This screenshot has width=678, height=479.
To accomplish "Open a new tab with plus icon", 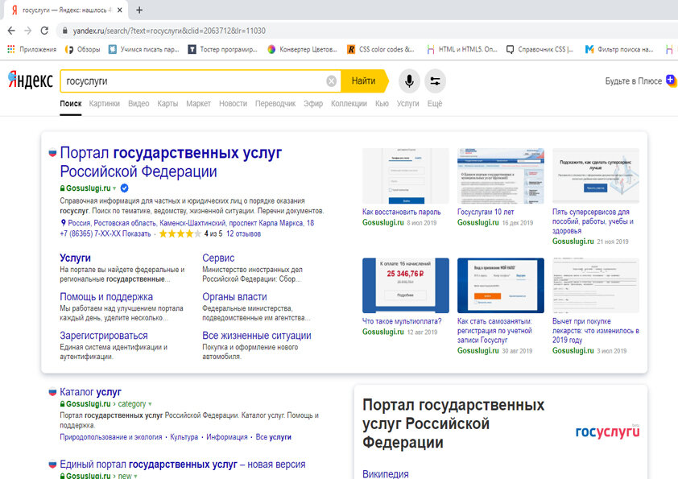I will pos(139,10).
